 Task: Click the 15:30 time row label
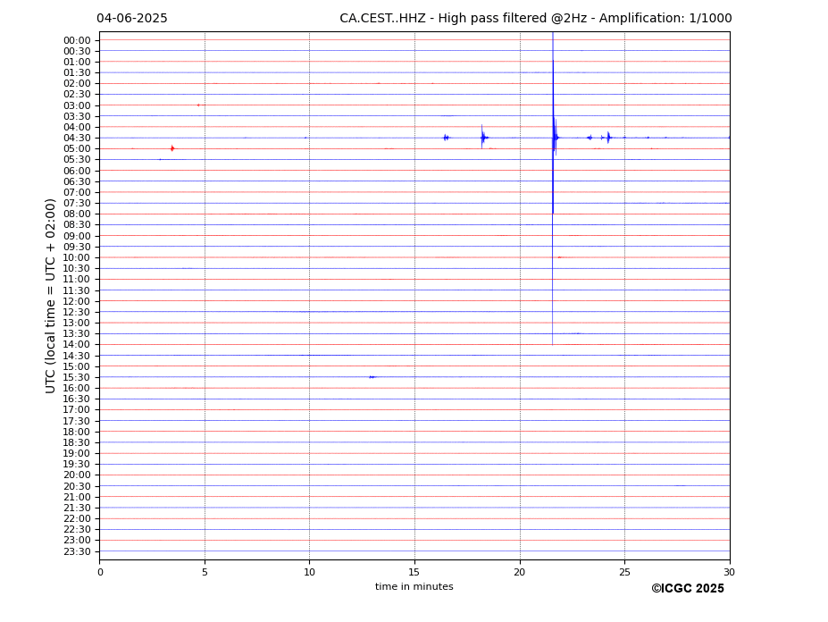77,377
